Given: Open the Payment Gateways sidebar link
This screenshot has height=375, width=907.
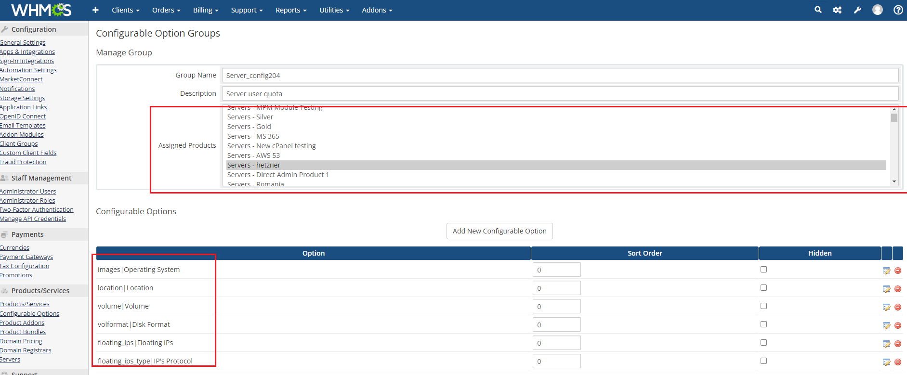Looking at the screenshot, I should pos(26,257).
